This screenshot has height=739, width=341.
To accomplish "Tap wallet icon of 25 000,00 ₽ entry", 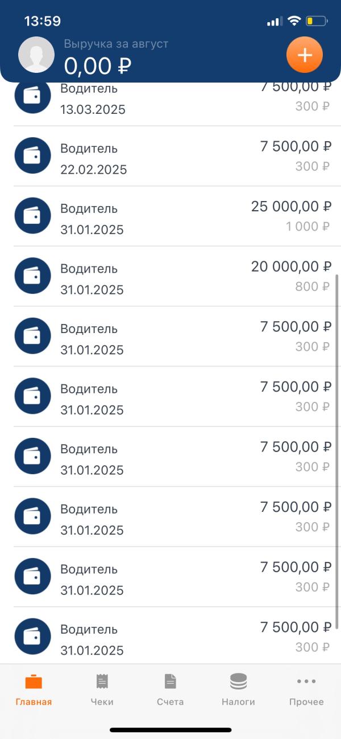I will 32,216.
